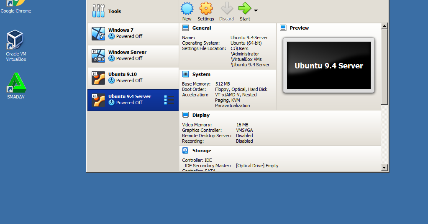428x224 pixels.
Task: Click the System section chip icon
Action: pos(186,74)
